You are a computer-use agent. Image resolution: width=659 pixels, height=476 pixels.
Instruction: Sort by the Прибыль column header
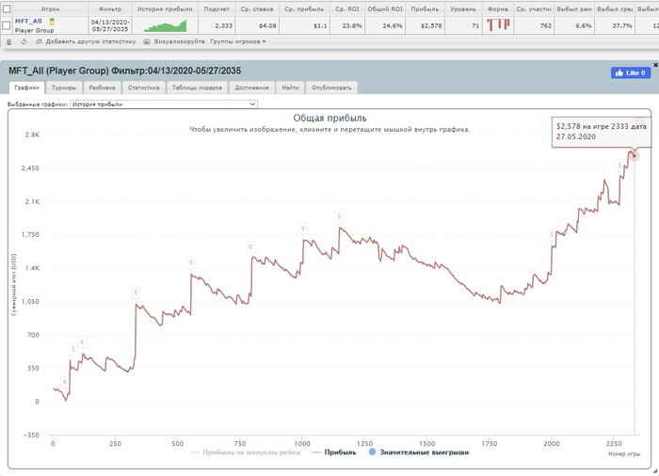point(425,8)
